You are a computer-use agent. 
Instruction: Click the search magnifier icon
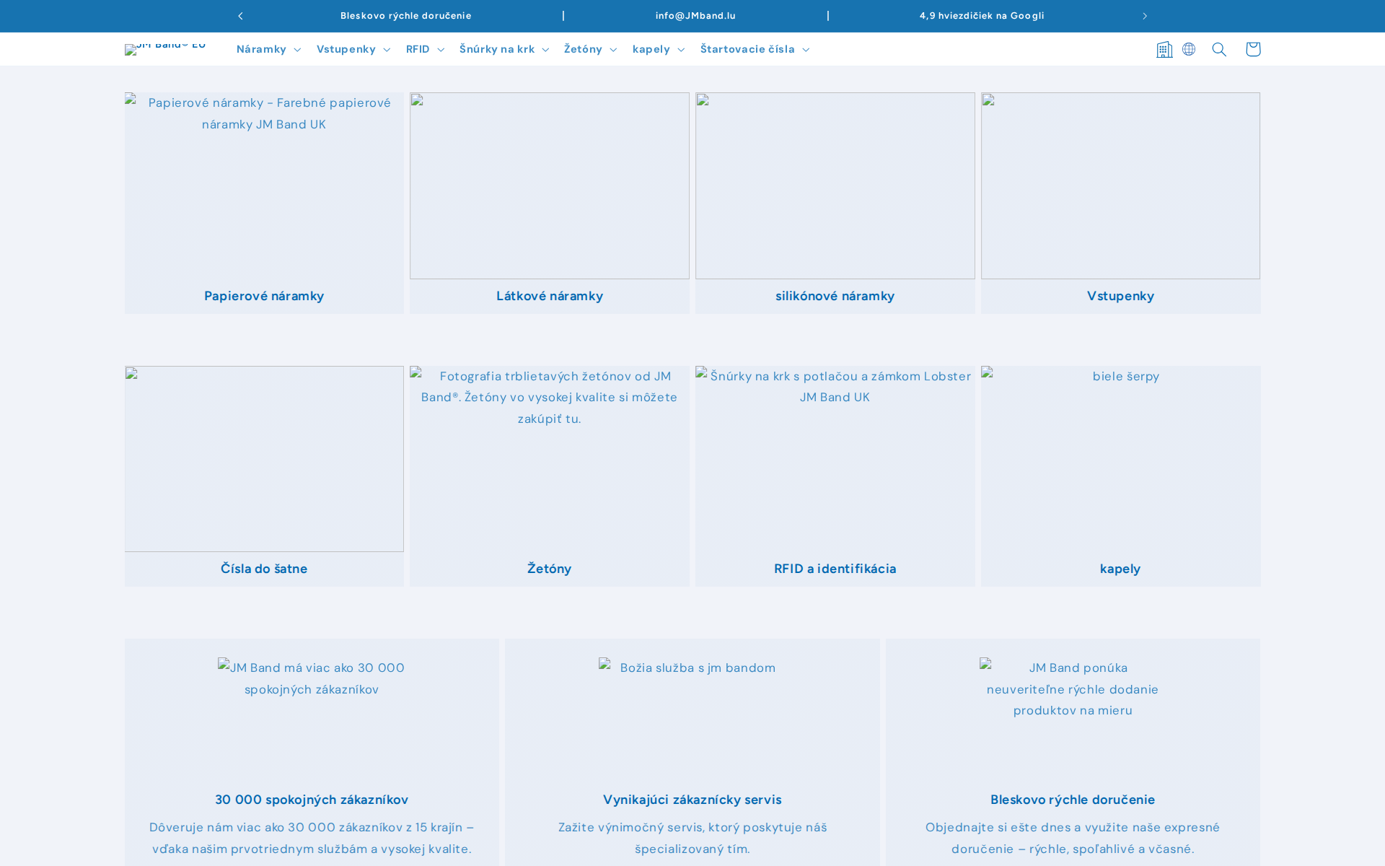pyautogui.click(x=1219, y=49)
